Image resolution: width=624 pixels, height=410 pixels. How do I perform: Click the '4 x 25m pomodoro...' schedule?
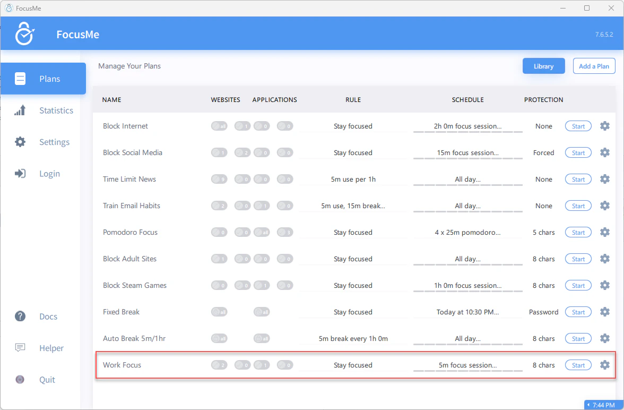pos(467,232)
